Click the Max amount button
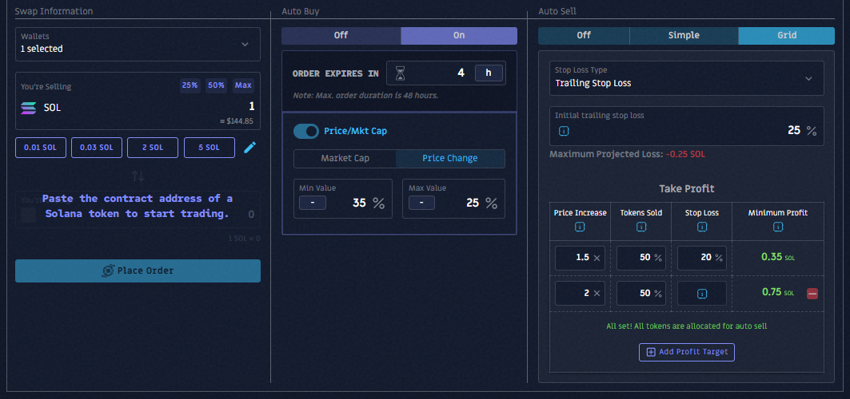The width and height of the screenshot is (850, 399). point(243,86)
